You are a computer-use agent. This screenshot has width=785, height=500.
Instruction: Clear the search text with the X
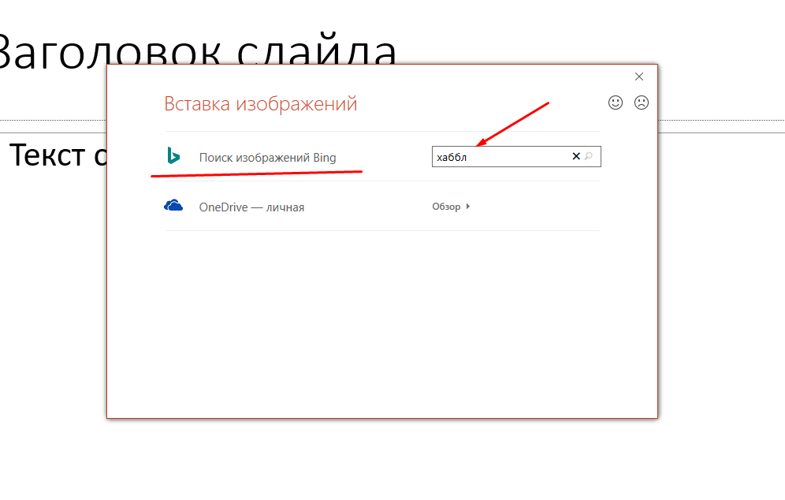coord(575,156)
